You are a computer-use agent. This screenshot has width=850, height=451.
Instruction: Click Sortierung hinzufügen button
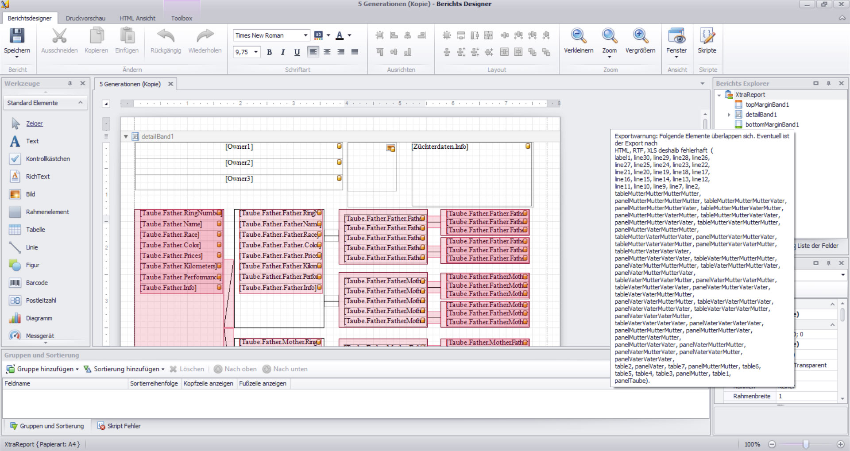[x=124, y=369]
